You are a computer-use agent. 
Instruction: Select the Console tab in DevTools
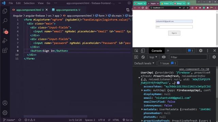157,50
